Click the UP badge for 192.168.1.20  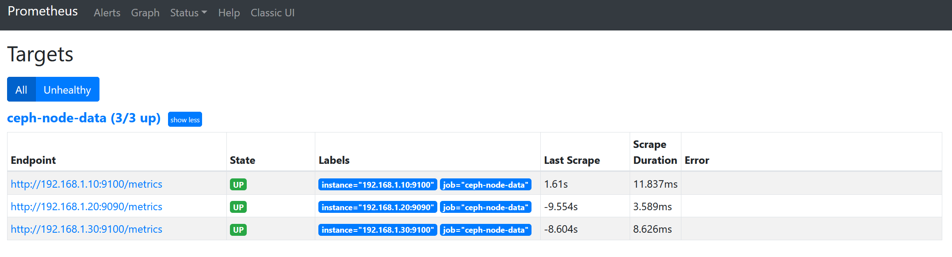click(238, 207)
